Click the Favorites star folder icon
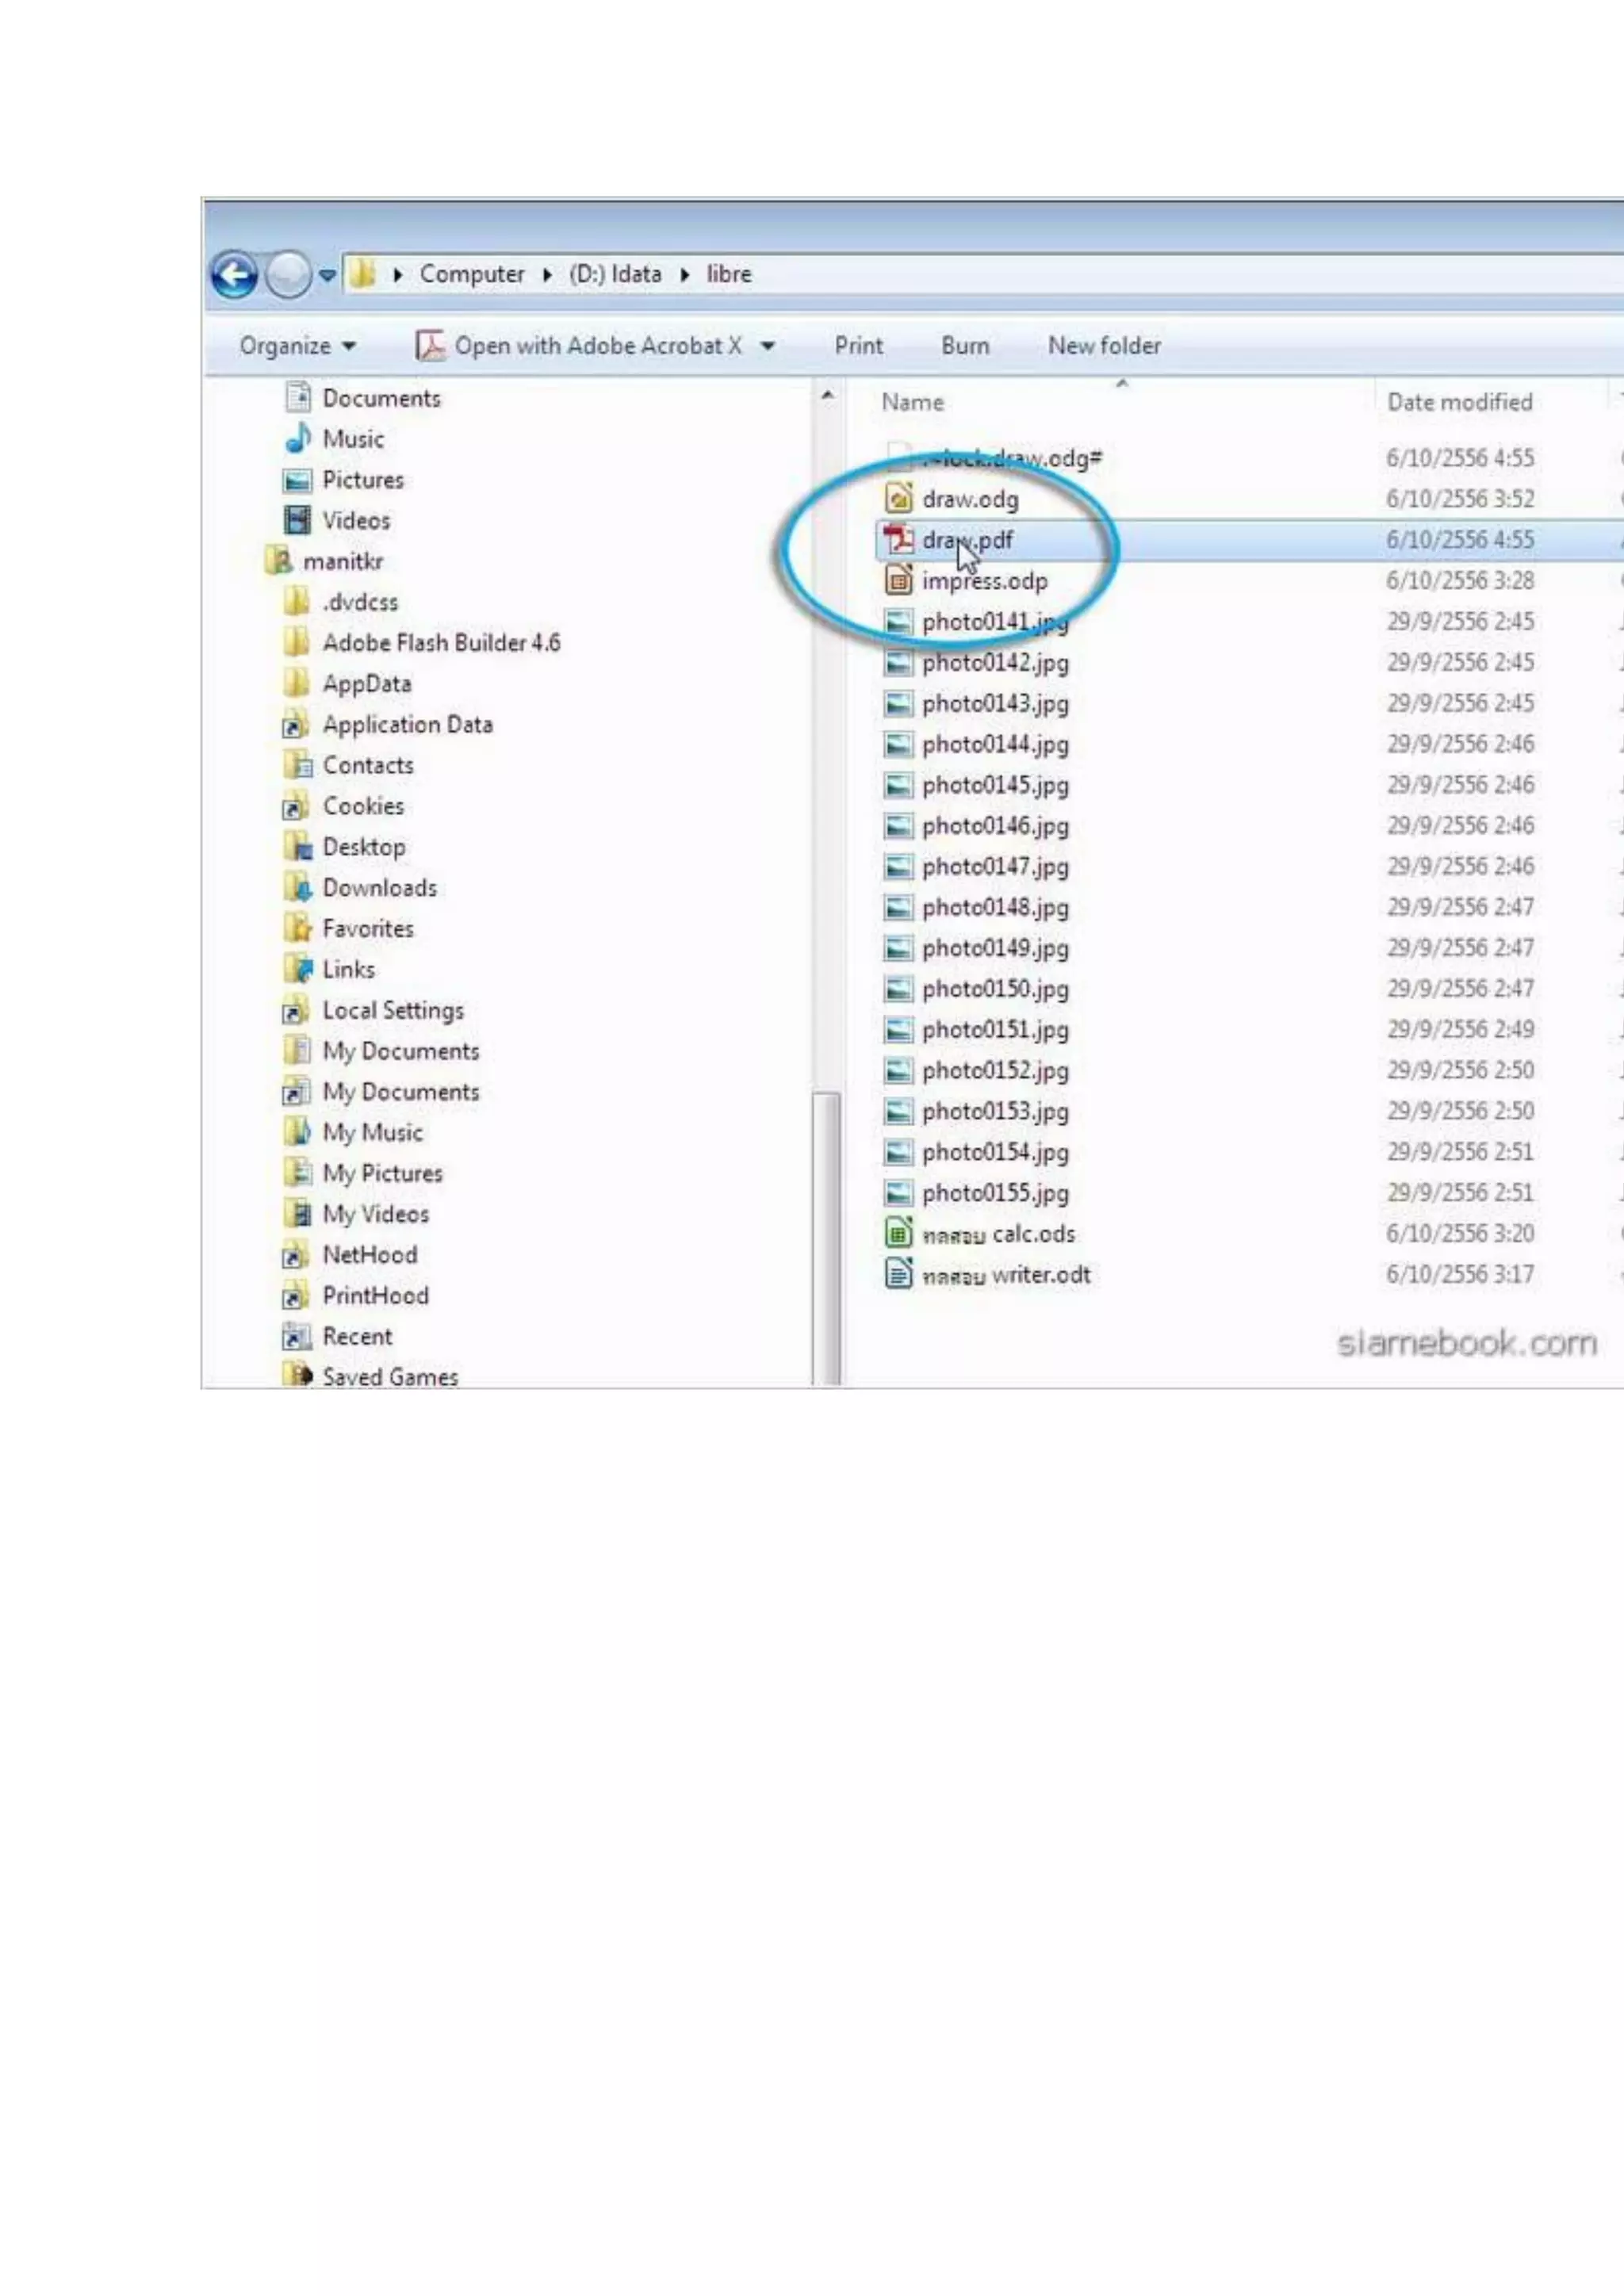The height and width of the screenshot is (2296, 1624). pyautogui.click(x=297, y=928)
